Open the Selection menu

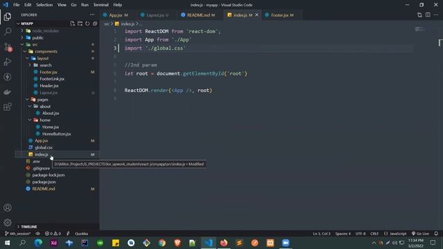click(44, 5)
